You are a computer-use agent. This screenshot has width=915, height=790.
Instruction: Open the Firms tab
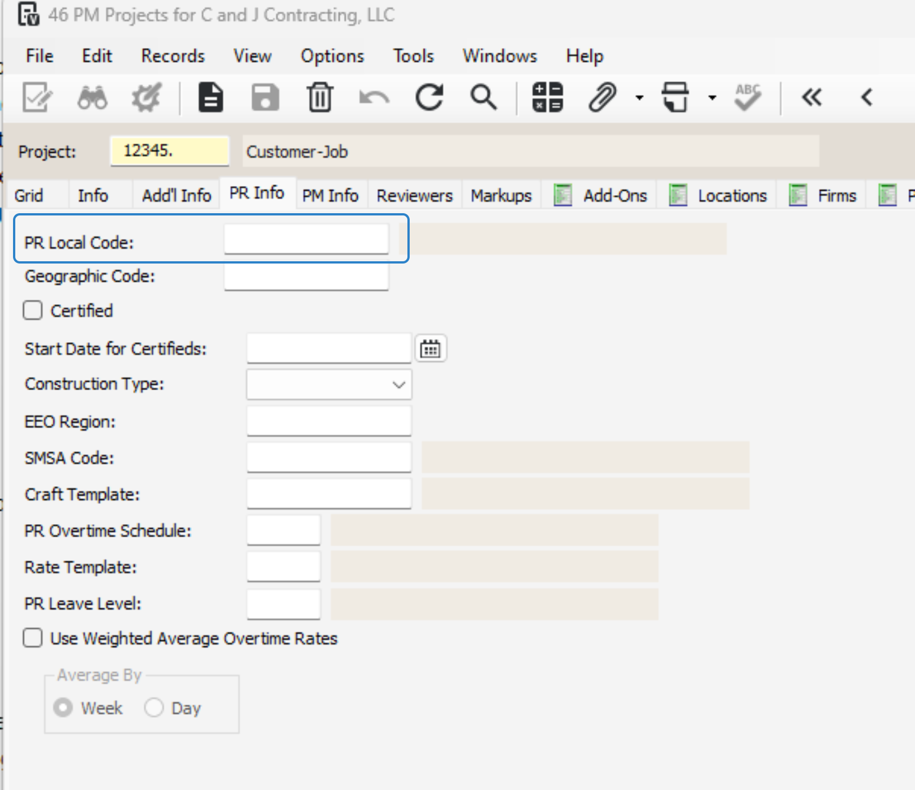pyautogui.click(x=822, y=195)
